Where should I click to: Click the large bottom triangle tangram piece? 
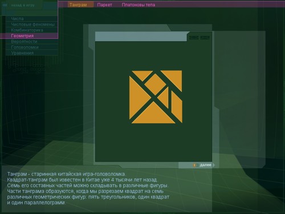click(x=153, y=115)
